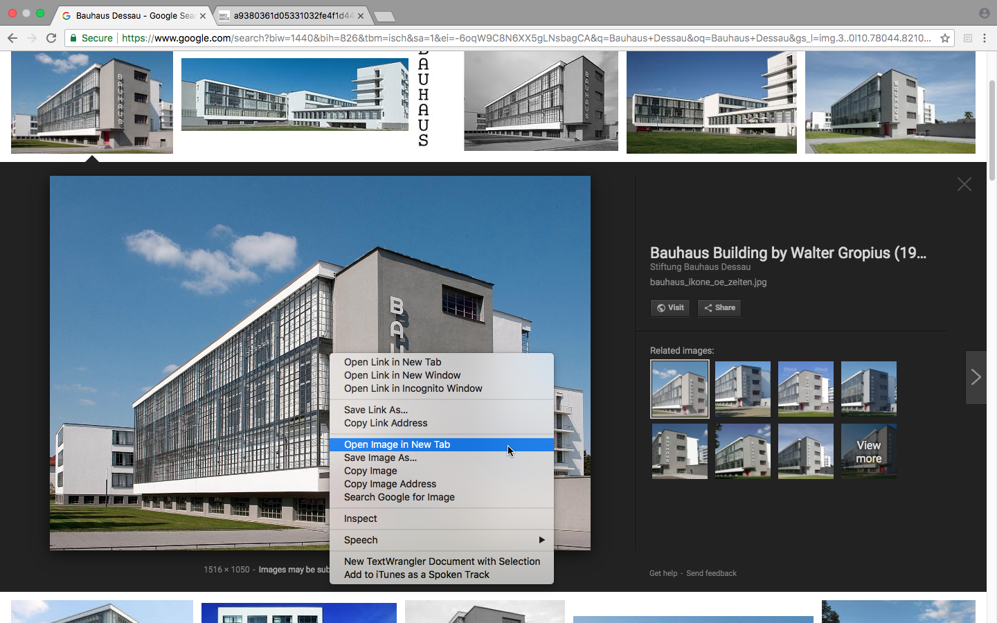Image resolution: width=997 pixels, height=623 pixels.
Task: Select Save Image As… menu entry
Action: pos(380,458)
